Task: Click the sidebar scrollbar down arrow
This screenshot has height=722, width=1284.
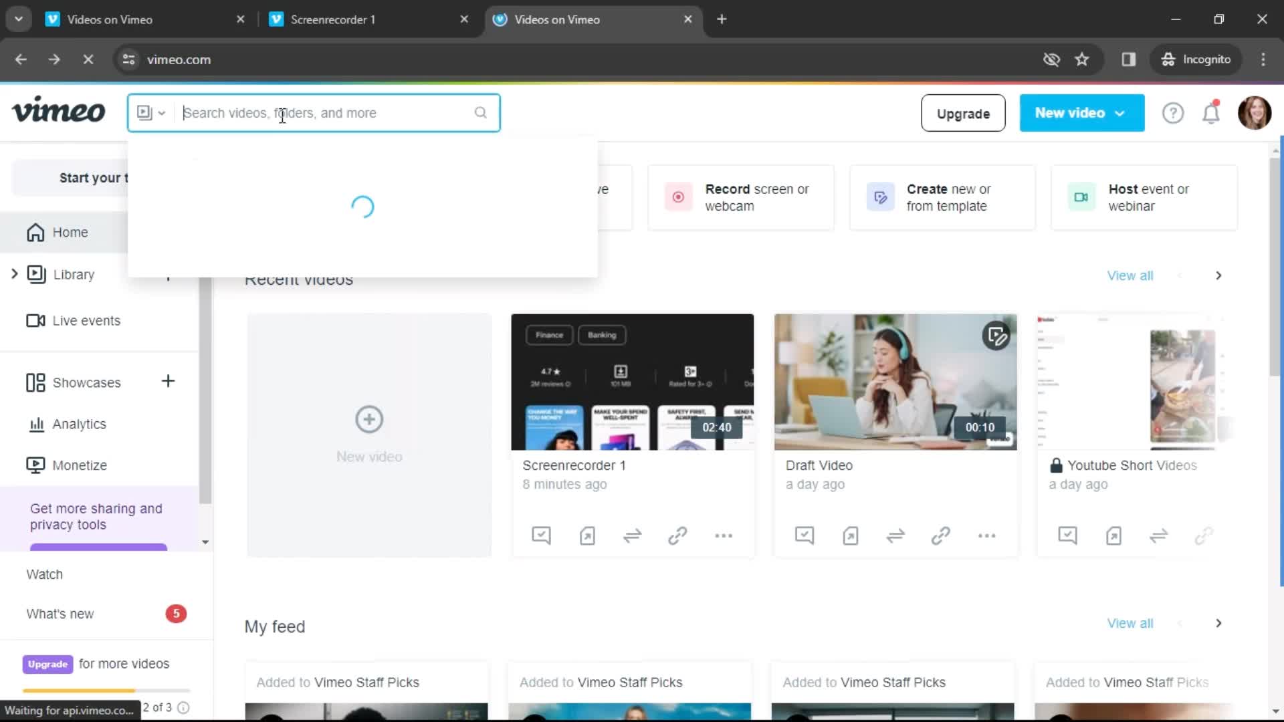Action: pos(205,542)
